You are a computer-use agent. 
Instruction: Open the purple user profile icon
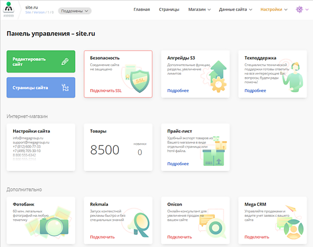pos(299,10)
